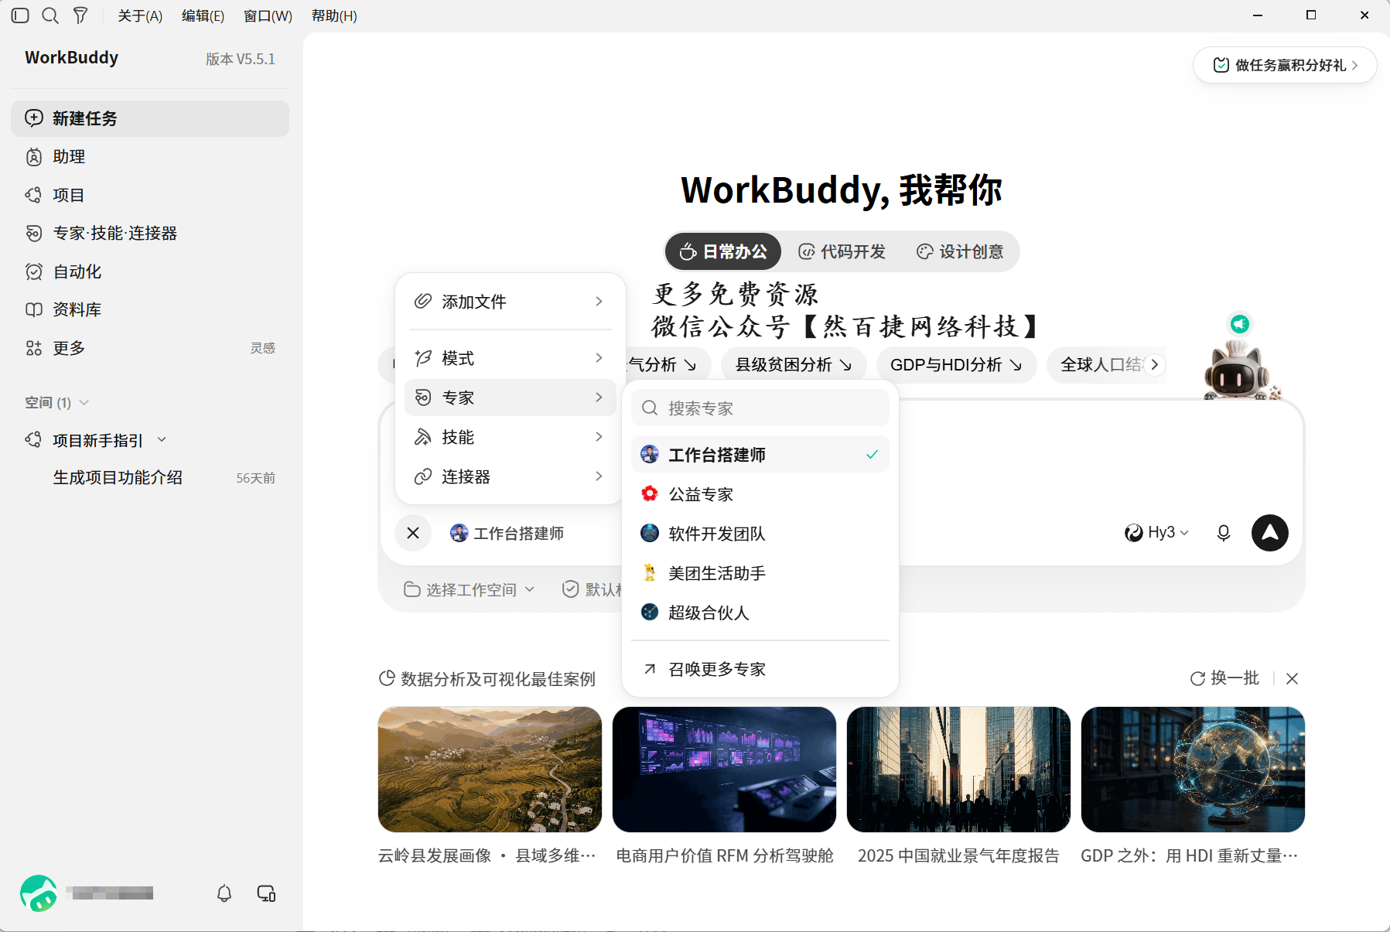Close the popup with X button
This screenshot has height=932, width=1390.
click(x=413, y=533)
